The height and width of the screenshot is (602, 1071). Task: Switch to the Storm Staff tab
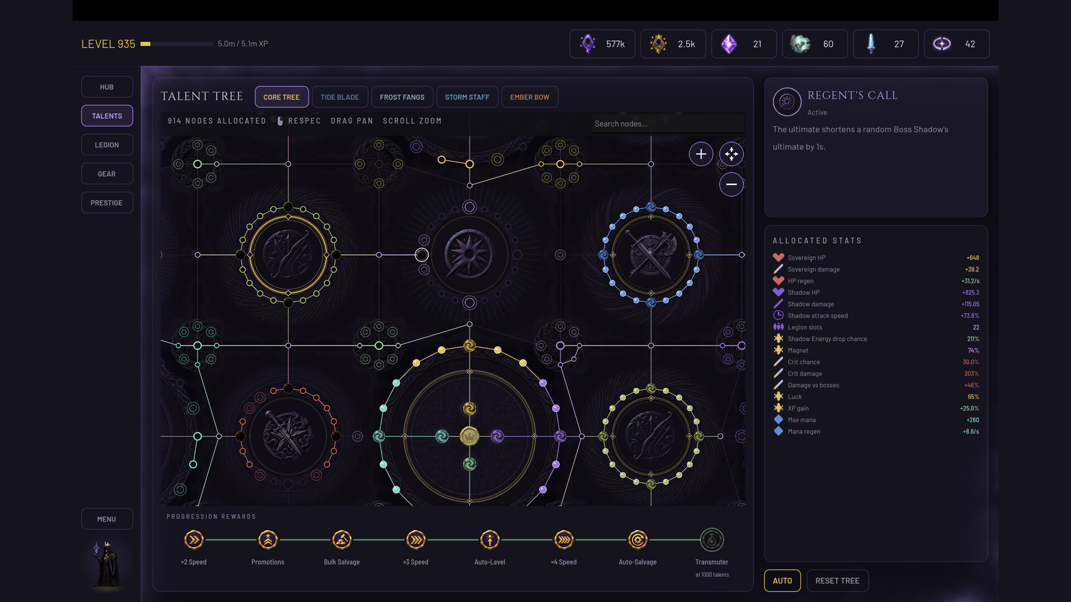pos(467,97)
